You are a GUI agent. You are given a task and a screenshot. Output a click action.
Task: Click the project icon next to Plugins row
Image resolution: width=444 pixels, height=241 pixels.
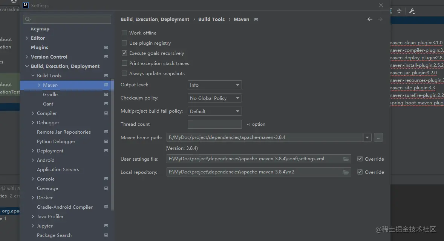[106, 47]
